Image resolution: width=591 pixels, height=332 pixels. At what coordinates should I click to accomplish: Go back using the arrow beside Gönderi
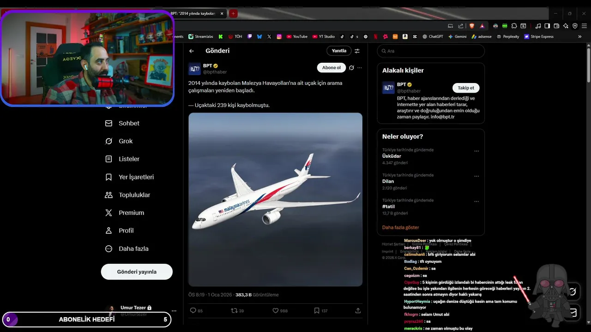click(192, 51)
